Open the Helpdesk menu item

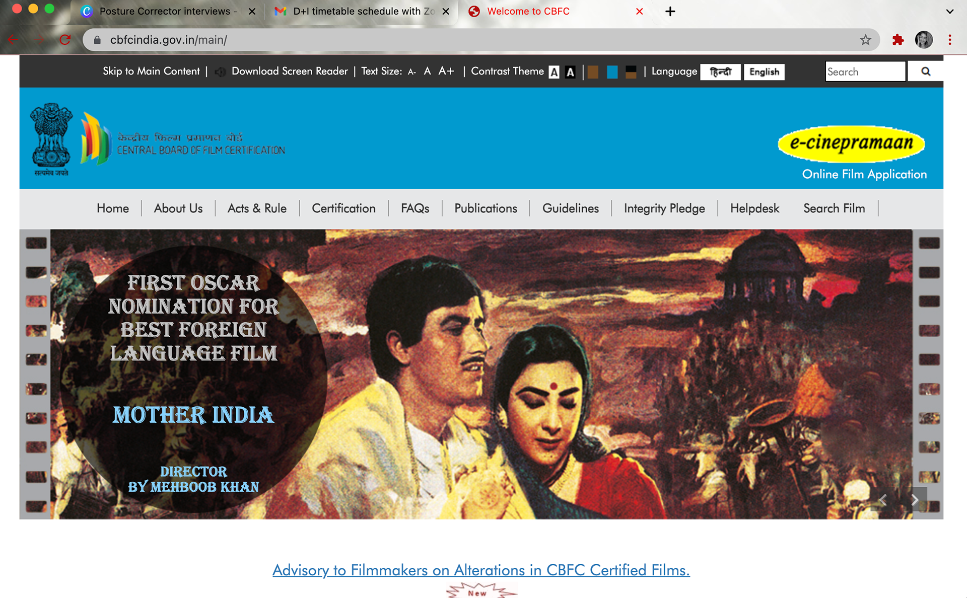[x=754, y=208]
